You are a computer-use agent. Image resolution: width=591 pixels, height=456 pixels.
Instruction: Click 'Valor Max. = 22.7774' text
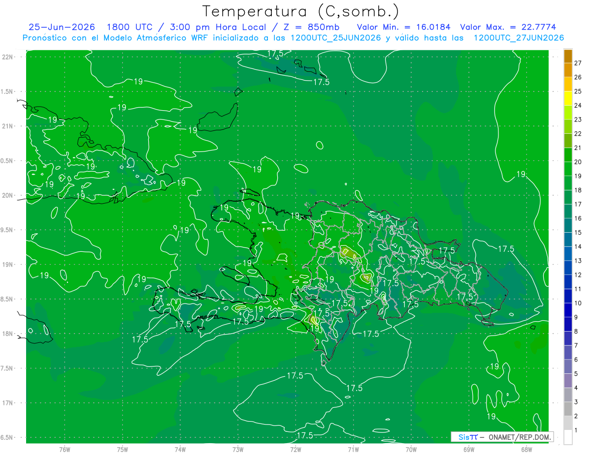[x=508, y=27]
